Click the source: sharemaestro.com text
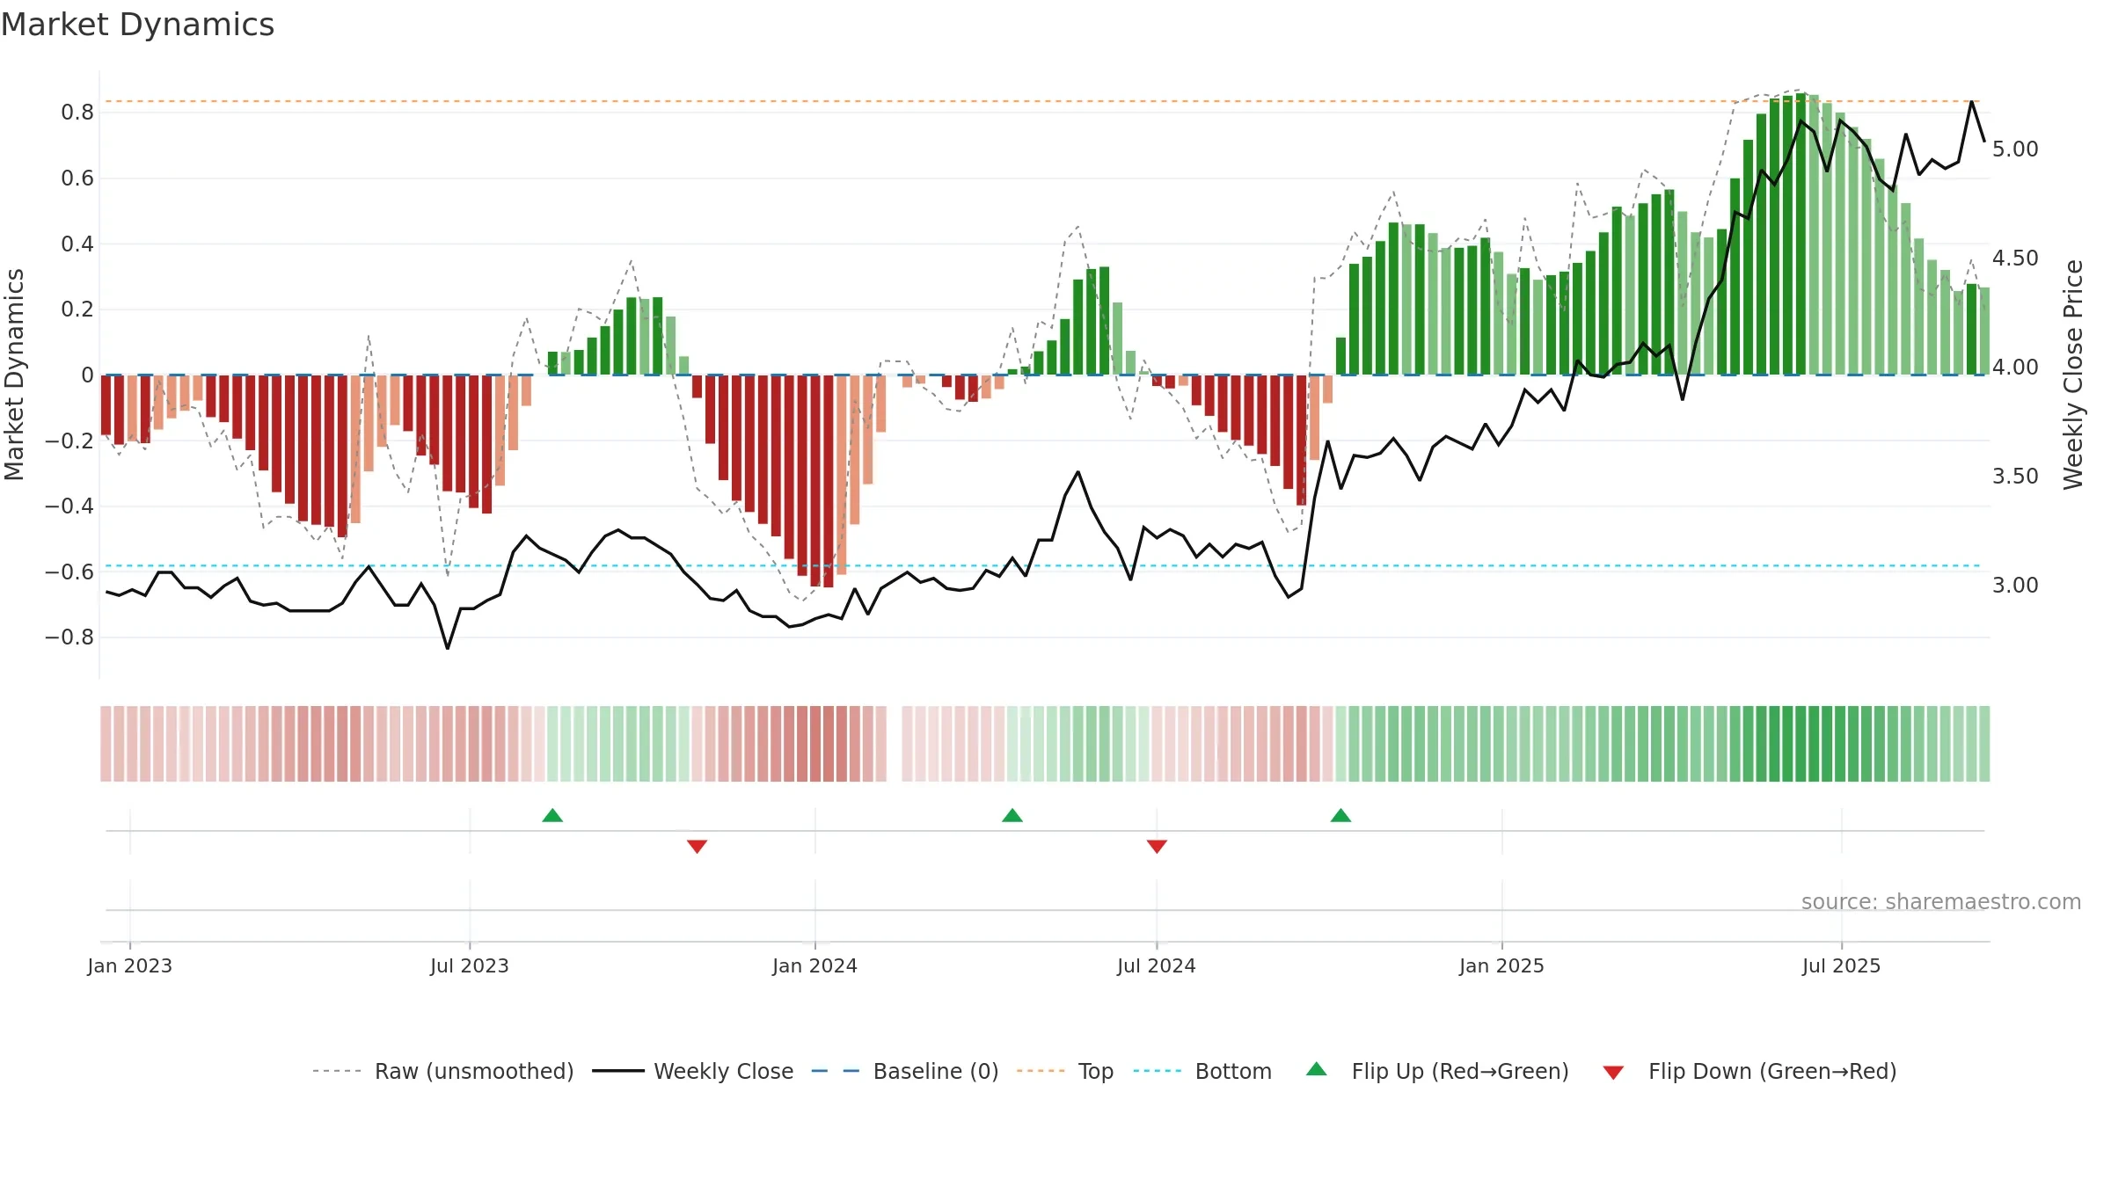Viewport: 2111px width, 1187px height. point(1941,901)
